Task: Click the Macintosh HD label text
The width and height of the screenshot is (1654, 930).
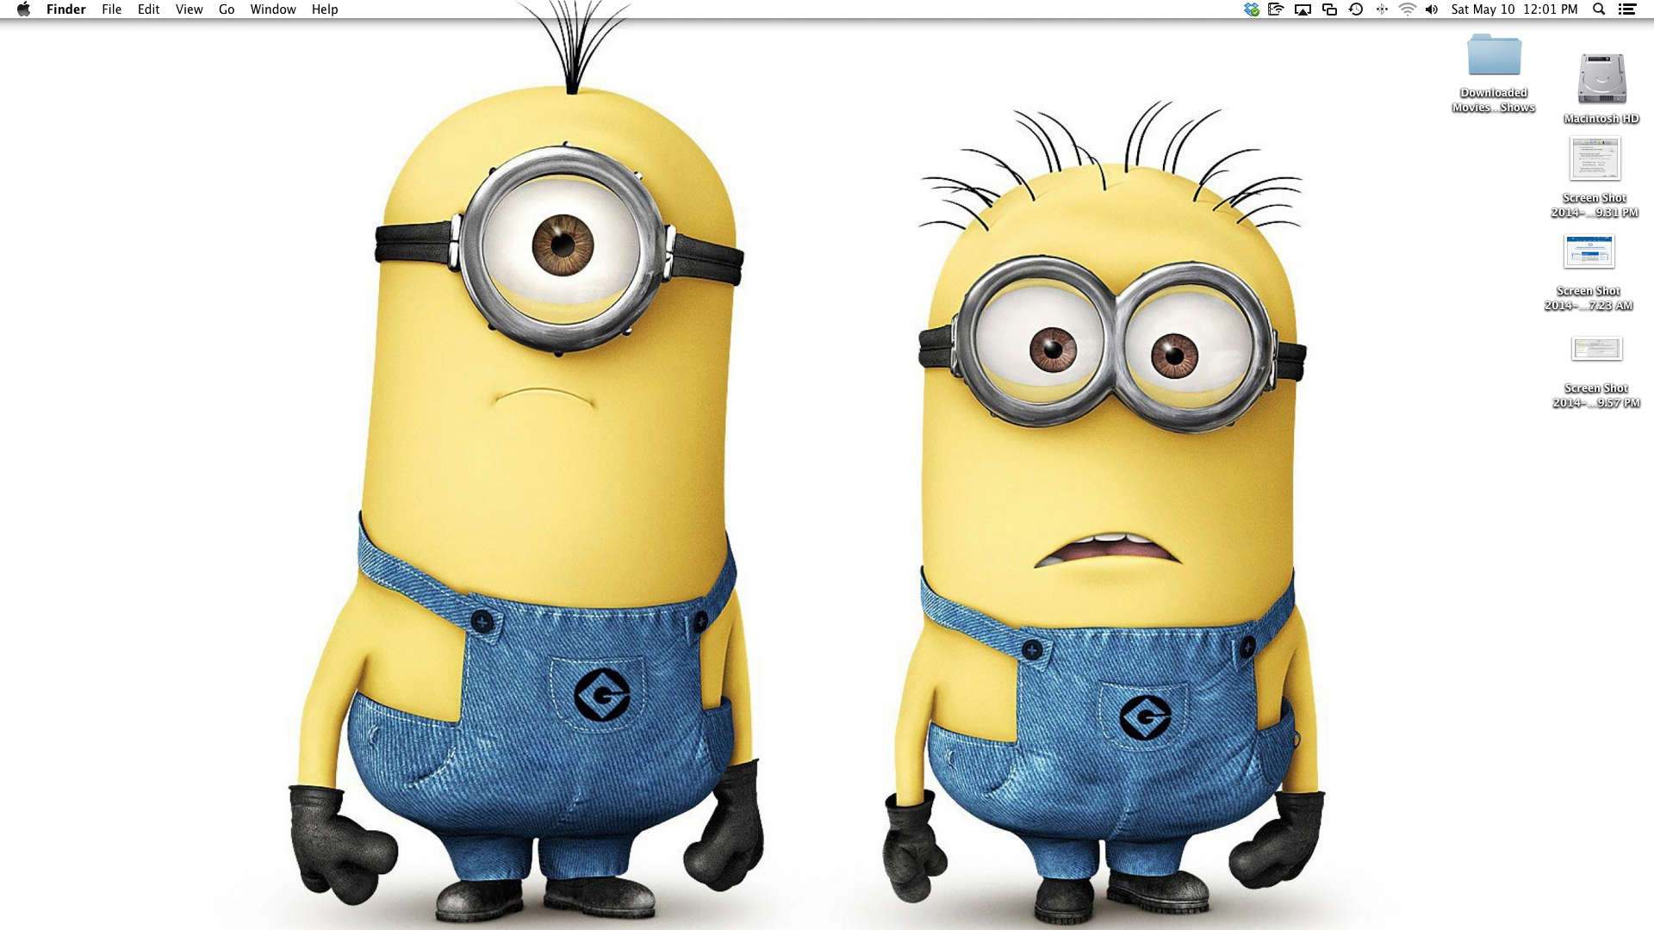Action: 1601,119
